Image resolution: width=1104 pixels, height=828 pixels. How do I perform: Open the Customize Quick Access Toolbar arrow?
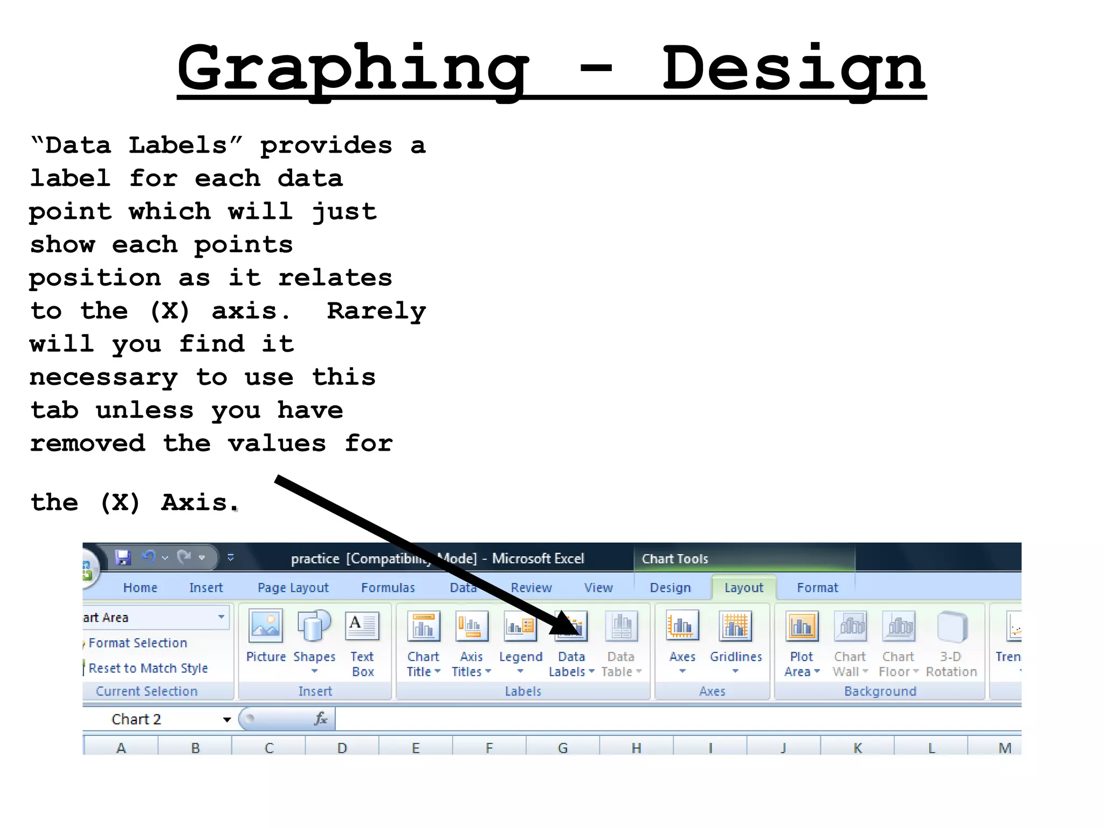[x=230, y=557]
